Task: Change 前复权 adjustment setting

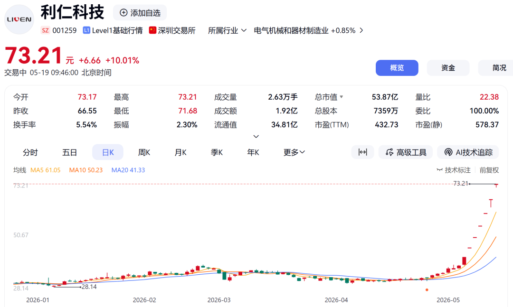Action: tap(489, 170)
